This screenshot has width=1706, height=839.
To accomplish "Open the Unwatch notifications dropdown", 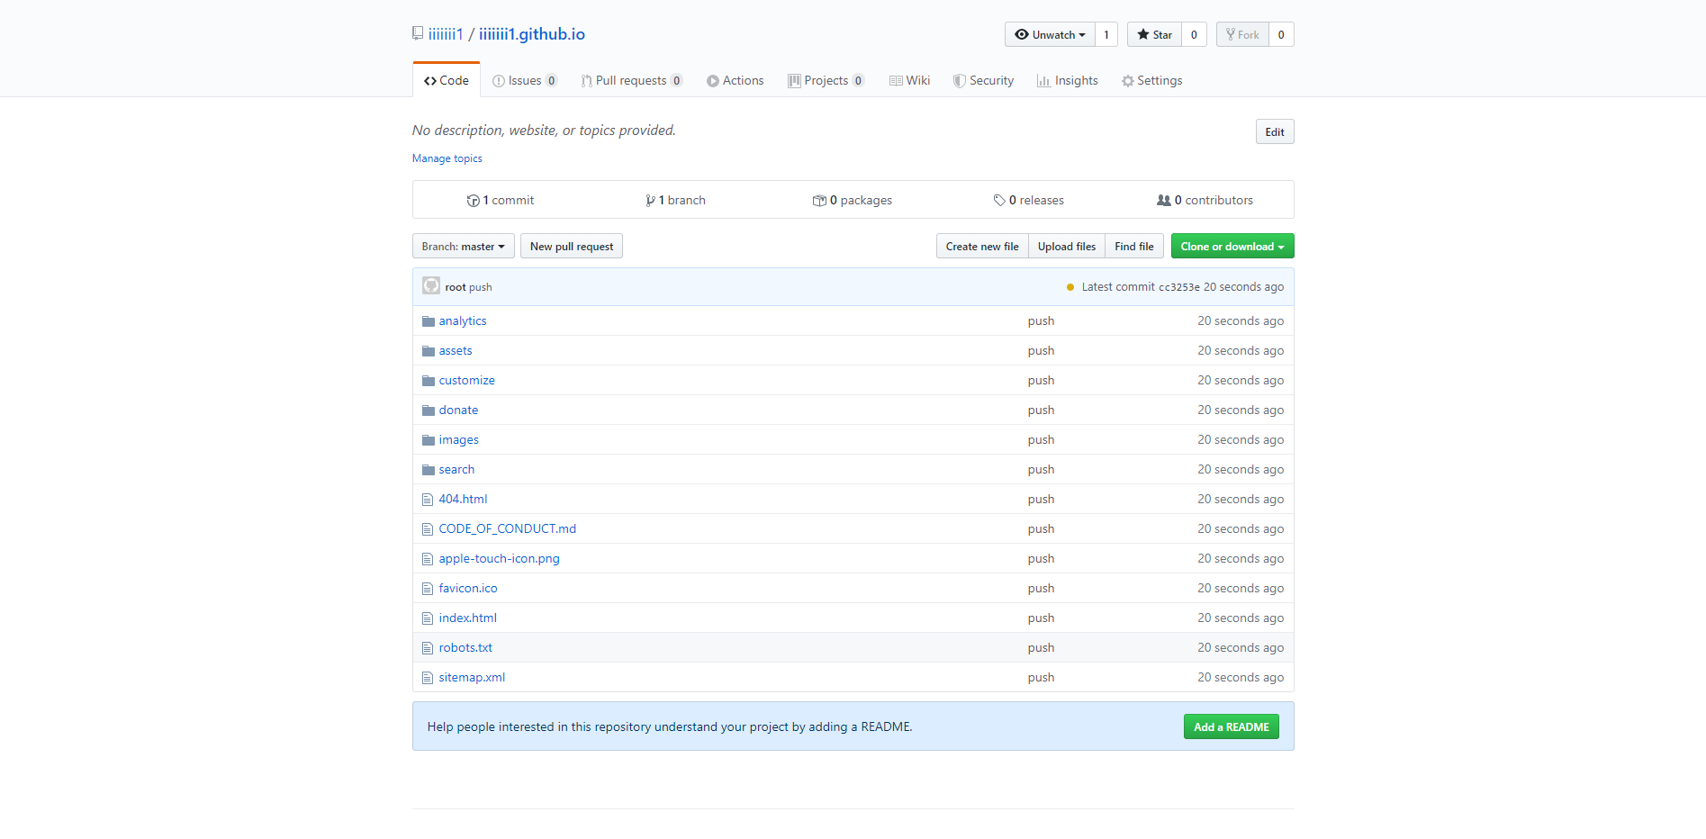I will coord(1050,34).
